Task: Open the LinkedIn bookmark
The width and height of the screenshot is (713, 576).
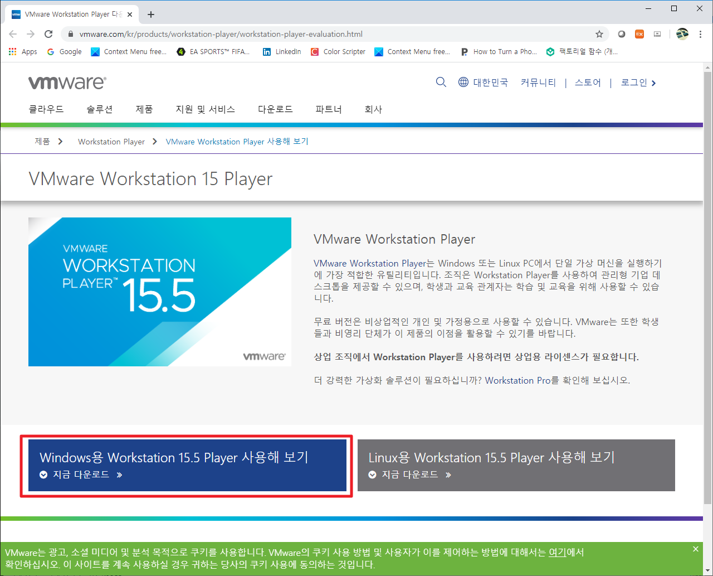Action: (282, 52)
